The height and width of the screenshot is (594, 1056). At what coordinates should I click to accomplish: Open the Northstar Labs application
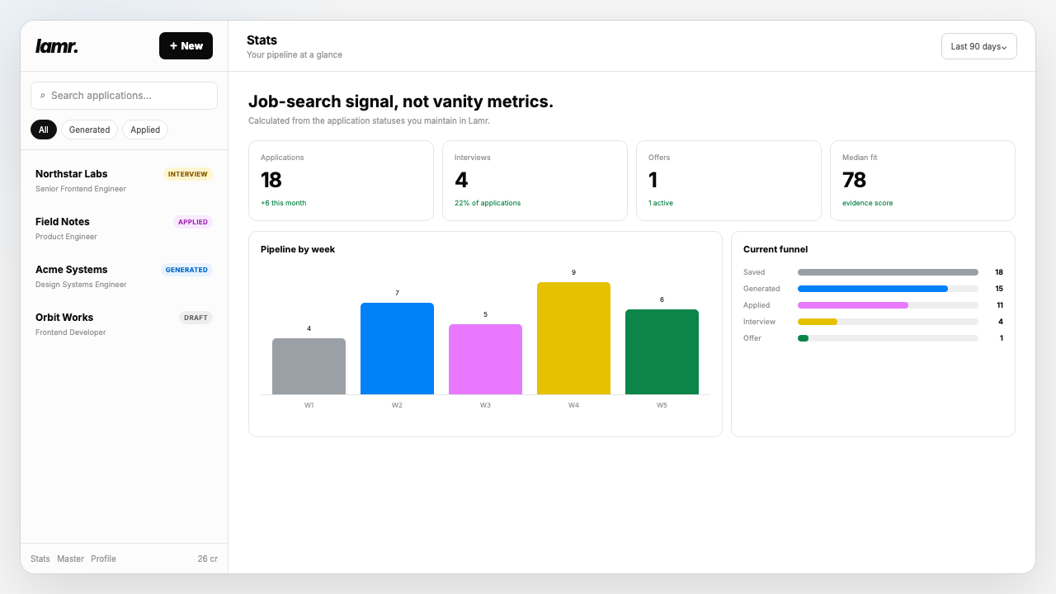tap(124, 181)
